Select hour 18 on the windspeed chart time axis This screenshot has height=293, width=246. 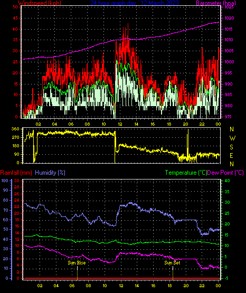point(169,124)
